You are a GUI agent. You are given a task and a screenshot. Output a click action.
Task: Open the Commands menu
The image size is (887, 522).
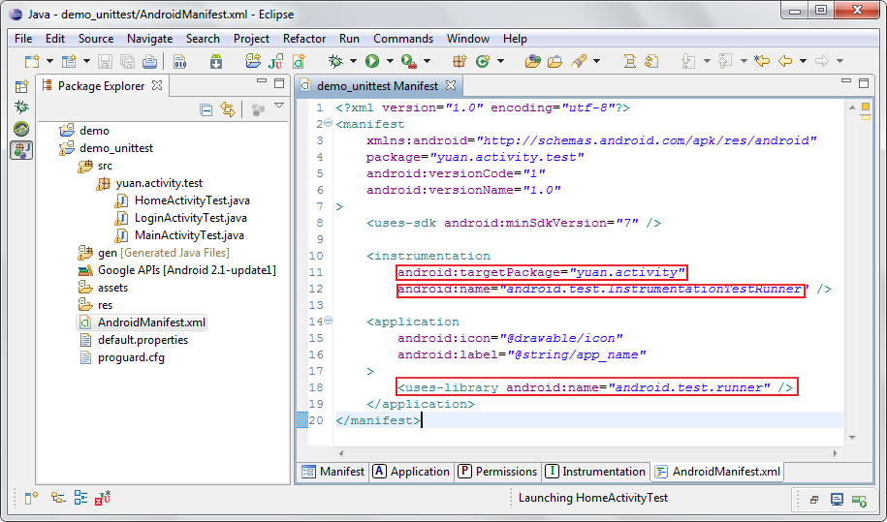pyautogui.click(x=402, y=39)
